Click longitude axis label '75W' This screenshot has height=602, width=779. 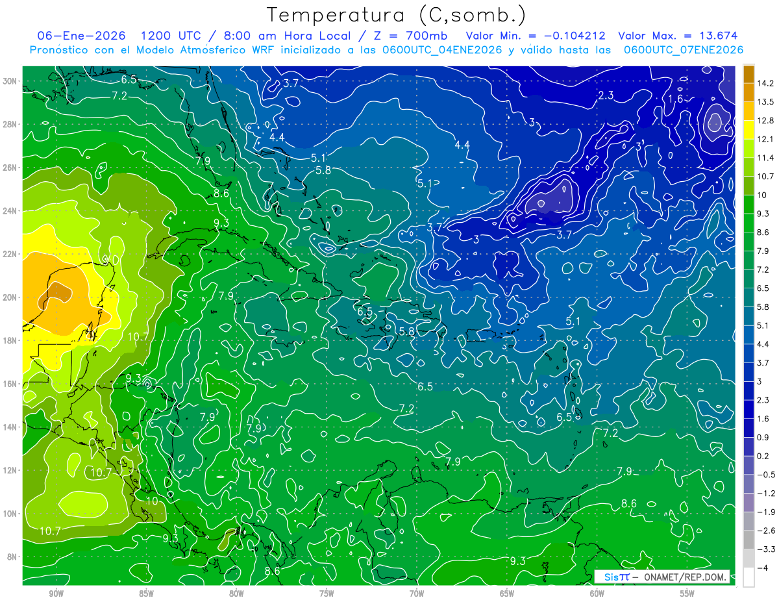pyautogui.click(x=327, y=594)
